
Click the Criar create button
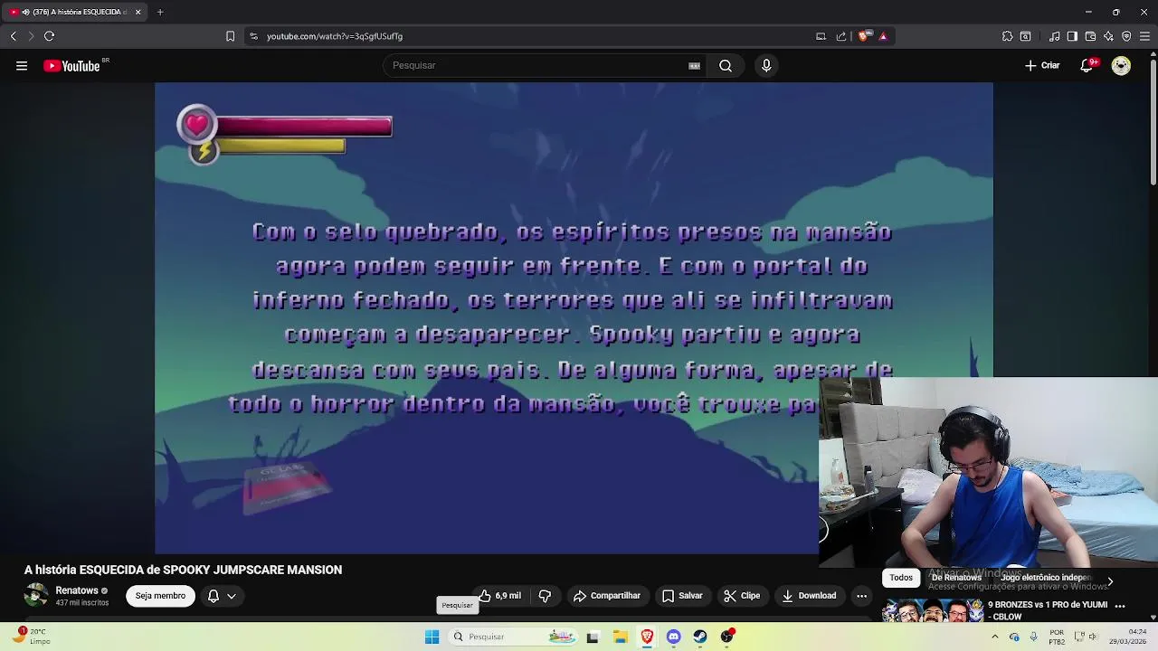1042,65
